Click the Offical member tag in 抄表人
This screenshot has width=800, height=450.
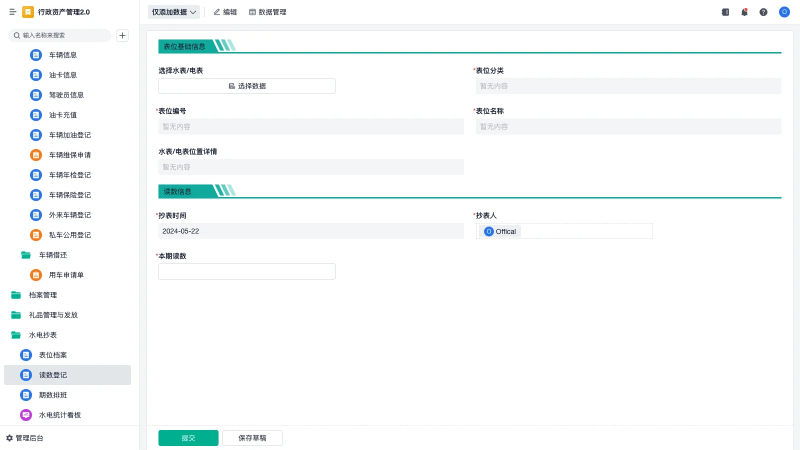[500, 231]
